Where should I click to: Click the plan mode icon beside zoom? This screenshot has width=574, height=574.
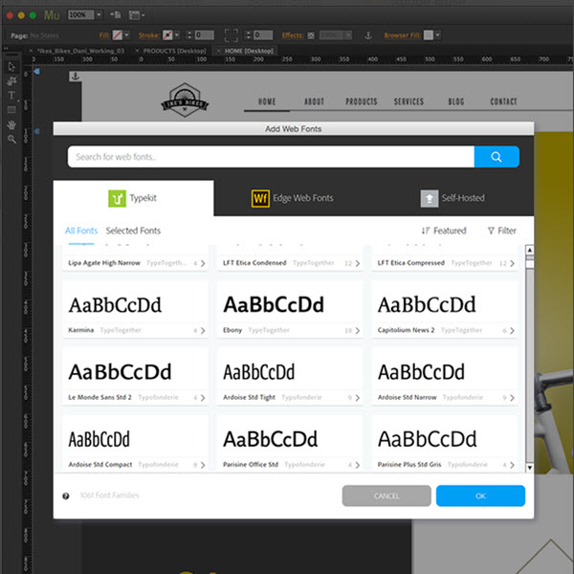tap(116, 15)
